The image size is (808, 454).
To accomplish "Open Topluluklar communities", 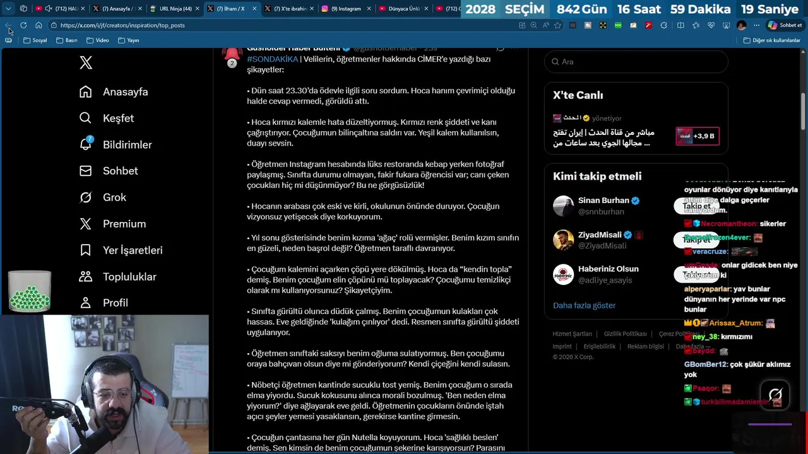I will tap(118, 277).
